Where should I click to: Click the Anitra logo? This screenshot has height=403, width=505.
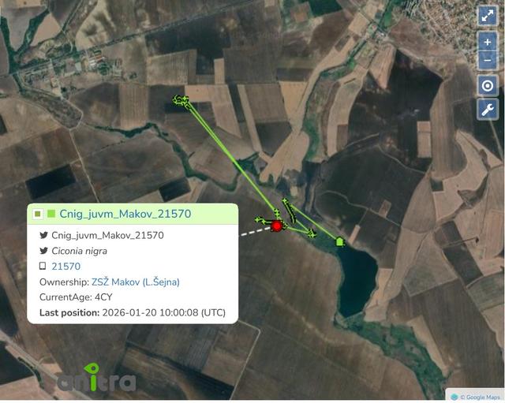[x=96, y=378]
